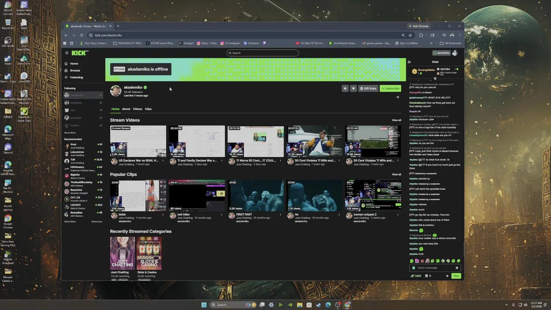Viewport: 551px width, 310px height.
Task: Click the Ask Chrome button
Action: point(418,26)
